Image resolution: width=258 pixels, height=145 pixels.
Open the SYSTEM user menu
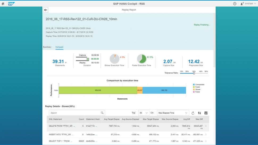point(248,4)
